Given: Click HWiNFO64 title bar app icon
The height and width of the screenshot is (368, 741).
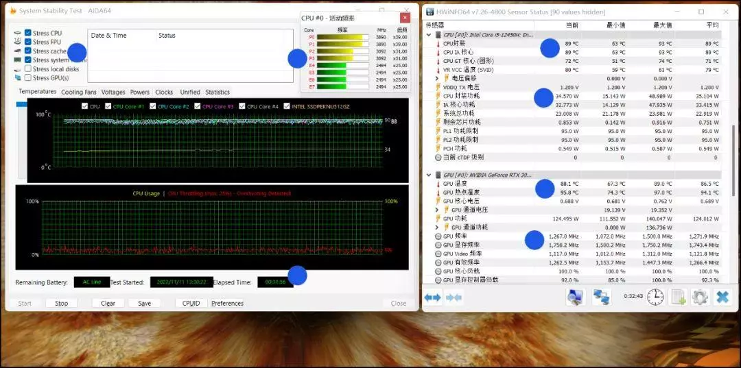Looking at the screenshot, I should coord(430,12).
